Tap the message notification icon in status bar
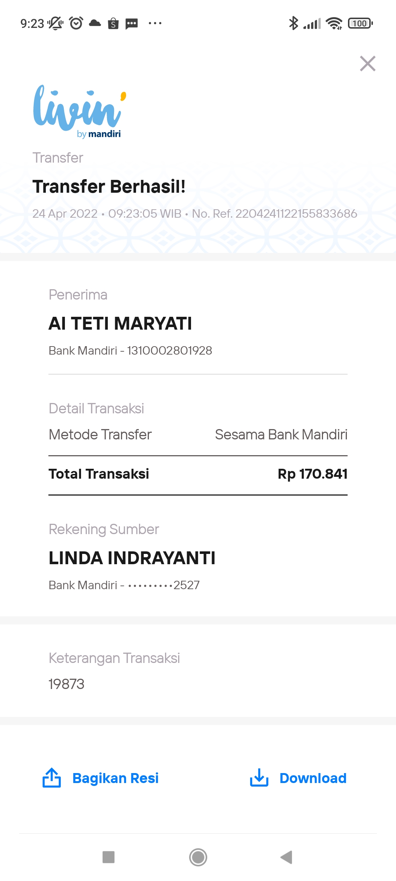The width and height of the screenshot is (396, 881). (132, 24)
